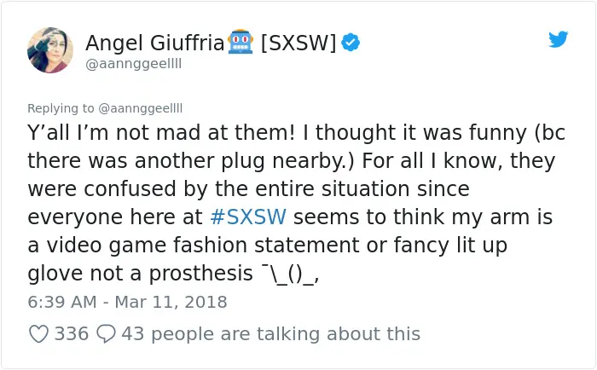
Task: Click the phrase "video game fashion statement"
Action: (x=203, y=246)
